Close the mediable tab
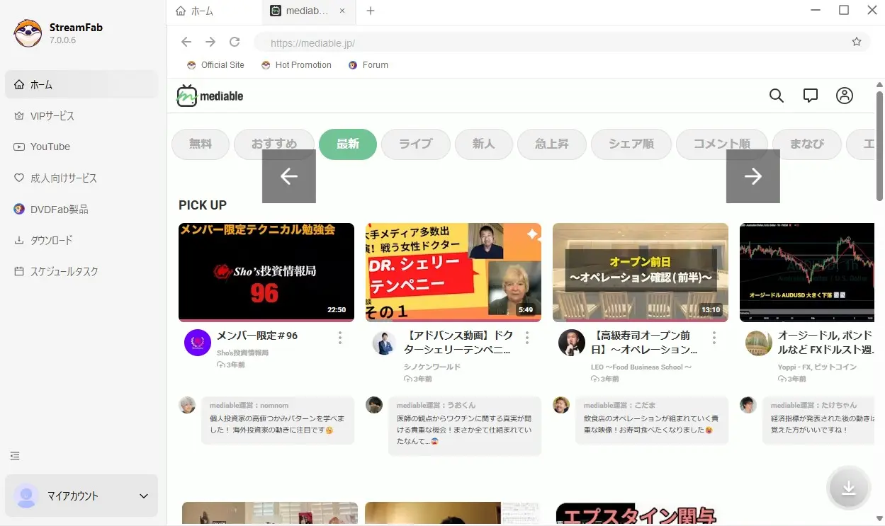The height and width of the screenshot is (526, 885). point(343,11)
